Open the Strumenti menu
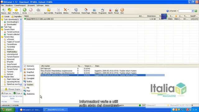The height and width of the screenshot is (112, 199). (31, 6)
